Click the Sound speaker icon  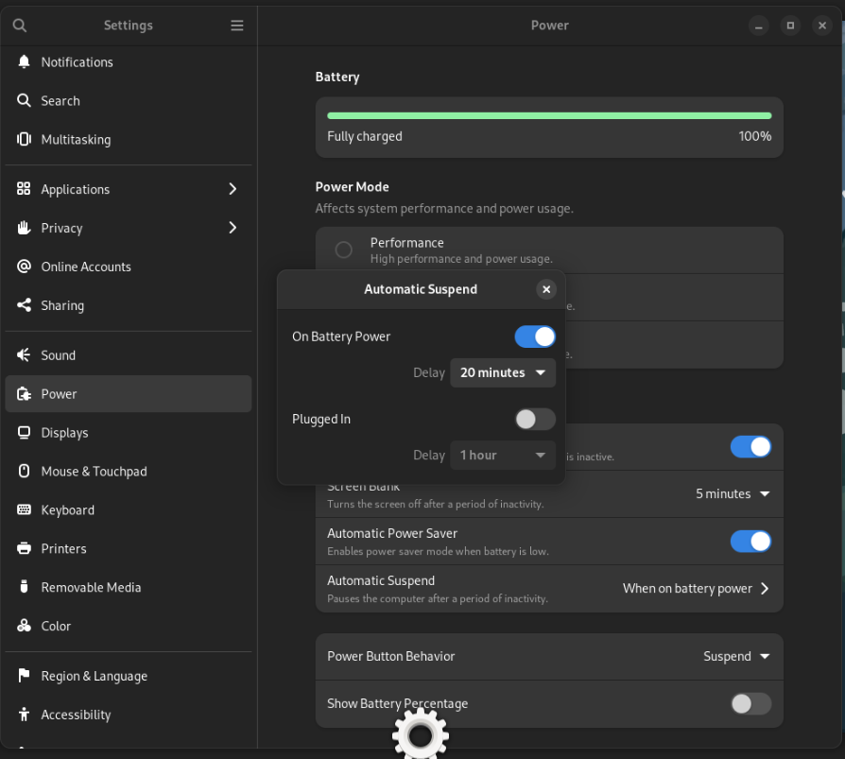24,354
